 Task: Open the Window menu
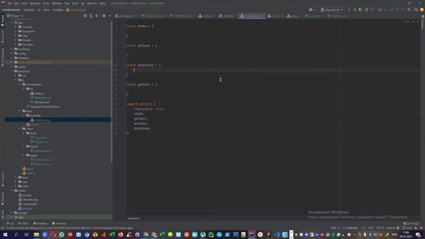click(x=92, y=3)
